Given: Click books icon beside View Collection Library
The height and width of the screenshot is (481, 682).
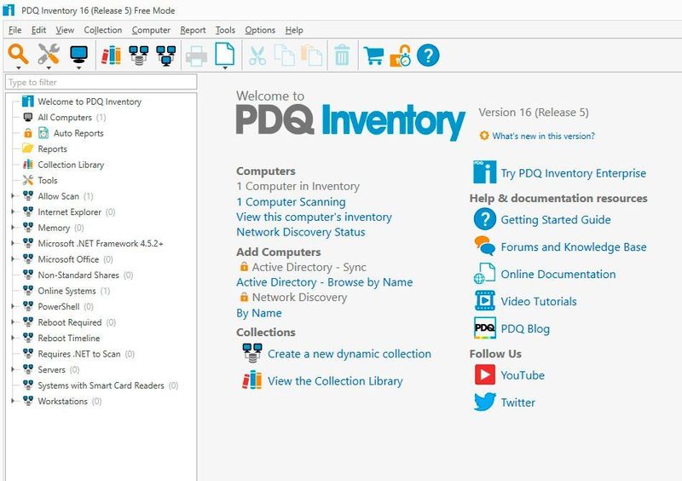Looking at the screenshot, I should pyautogui.click(x=252, y=380).
